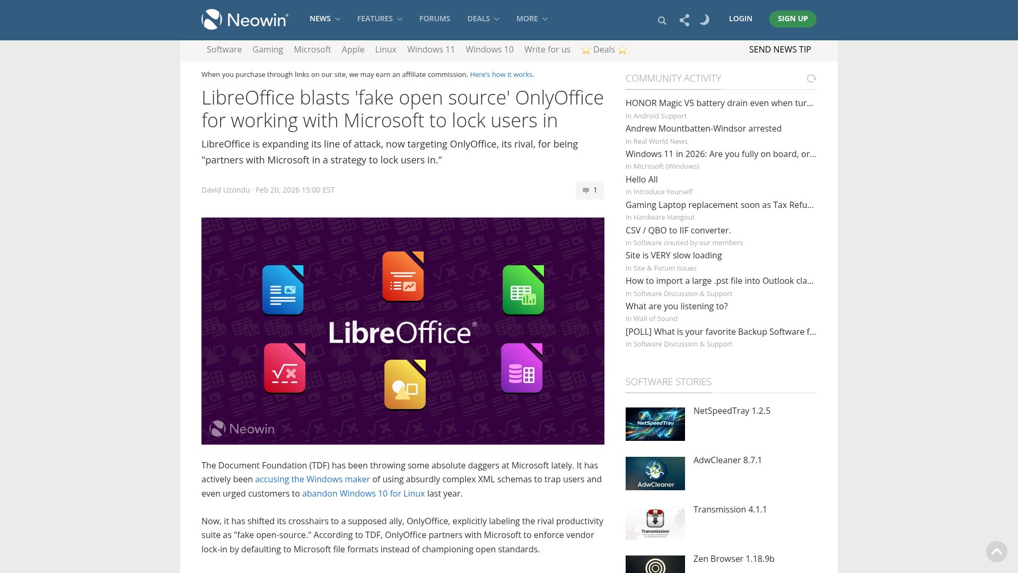Open 'Site is VERY slow loading' thread
1018x573 pixels.
673,255
